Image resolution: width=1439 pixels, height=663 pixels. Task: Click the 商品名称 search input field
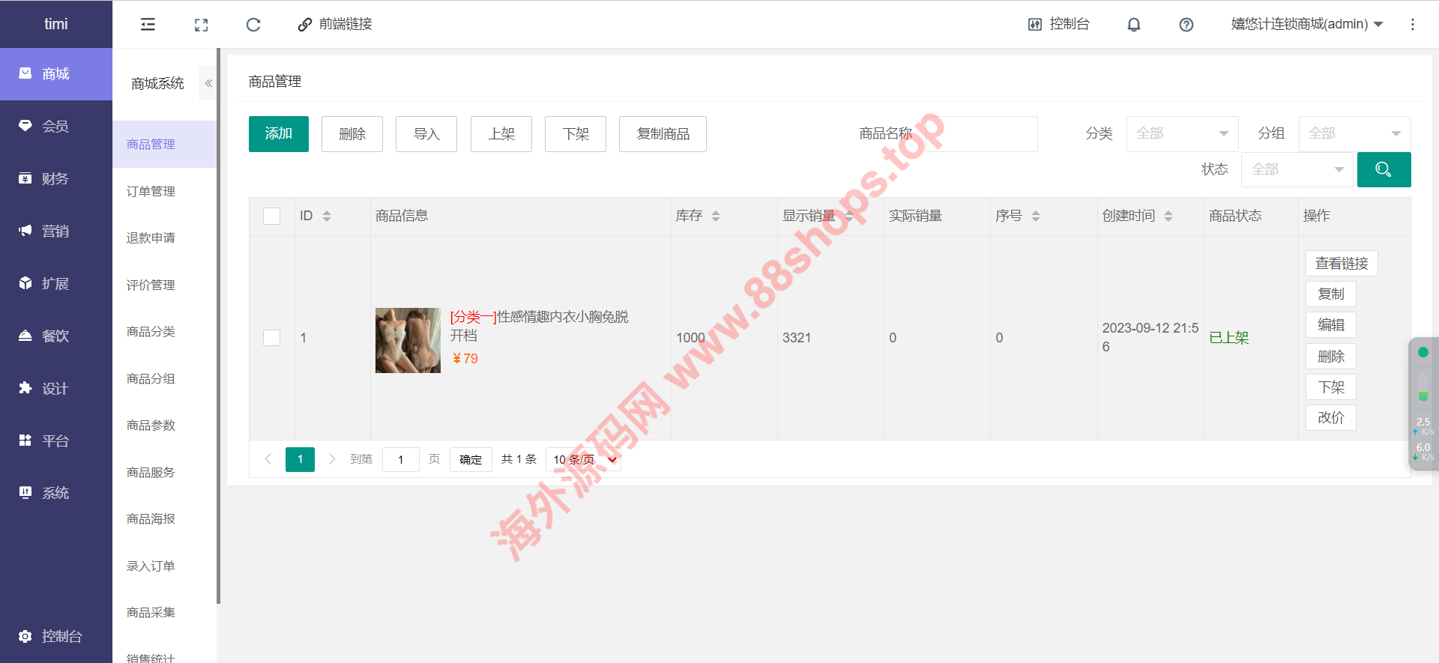(981, 134)
